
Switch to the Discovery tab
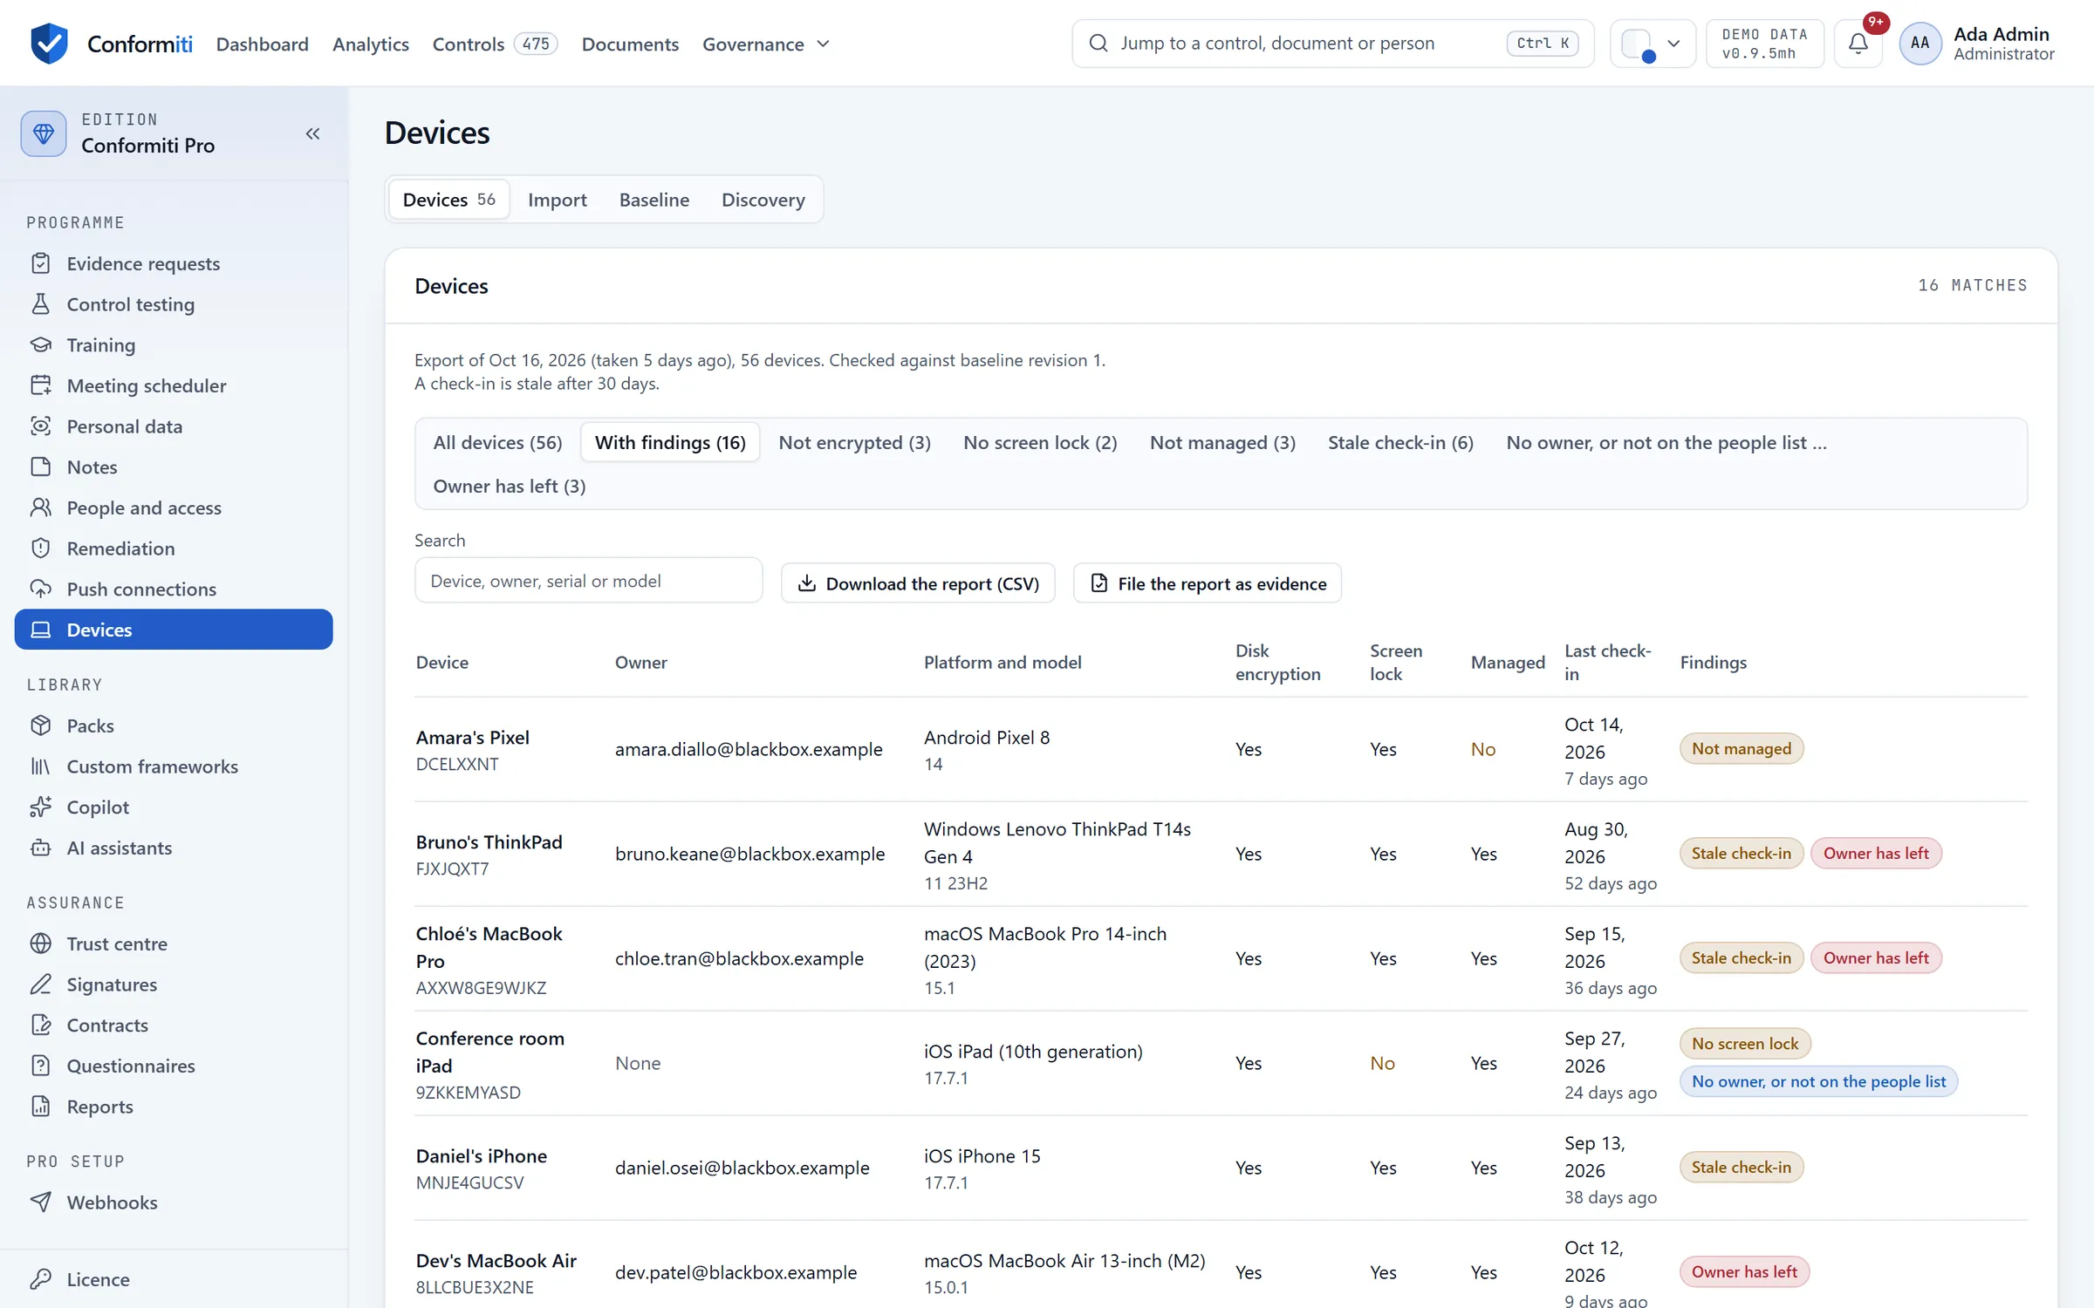(763, 200)
